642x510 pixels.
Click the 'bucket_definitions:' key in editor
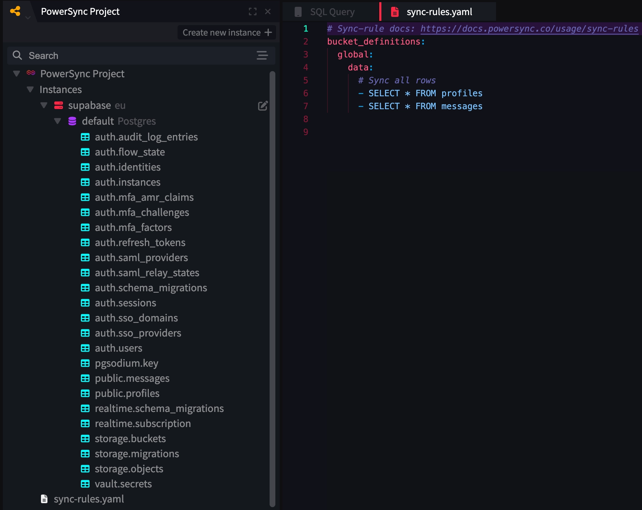[376, 42]
